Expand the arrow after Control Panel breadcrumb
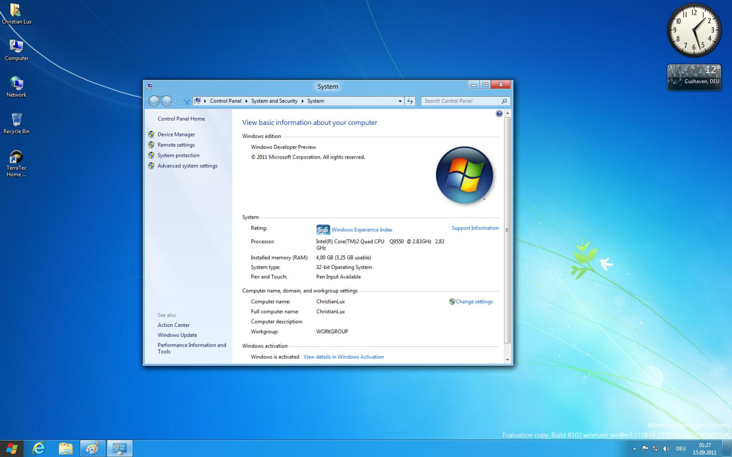This screenshot has width=732, height=457. 246,101
